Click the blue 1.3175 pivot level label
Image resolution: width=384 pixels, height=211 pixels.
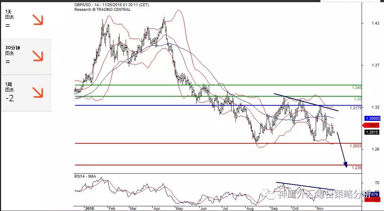pos(356,108)
